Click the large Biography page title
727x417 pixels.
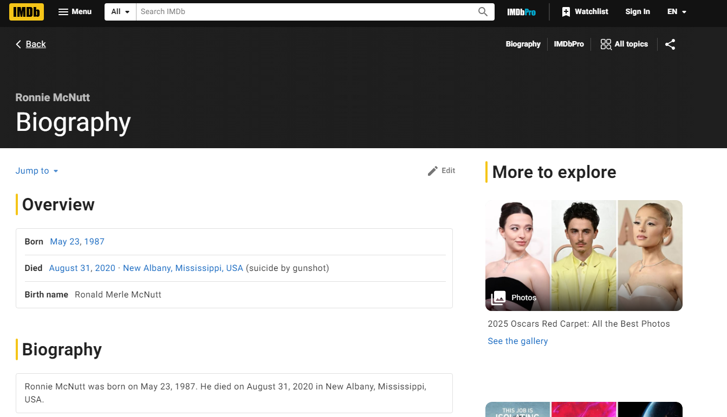click(x=73, y=122)
